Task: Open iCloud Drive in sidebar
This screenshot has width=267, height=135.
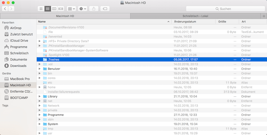Action: pyautogui.click(x=18, y=40)
